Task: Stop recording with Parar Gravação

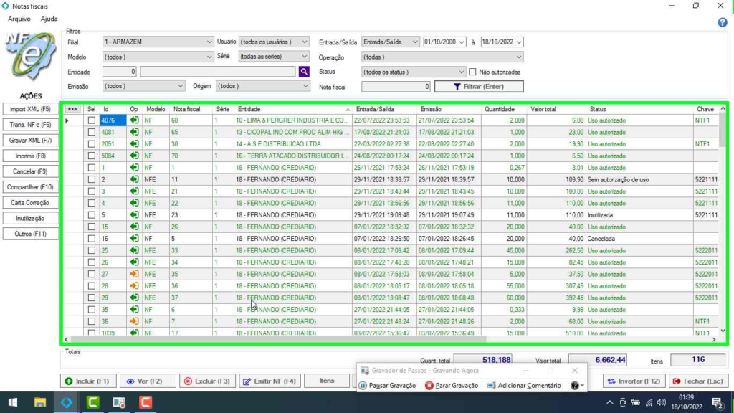Action: pos(452,386)
